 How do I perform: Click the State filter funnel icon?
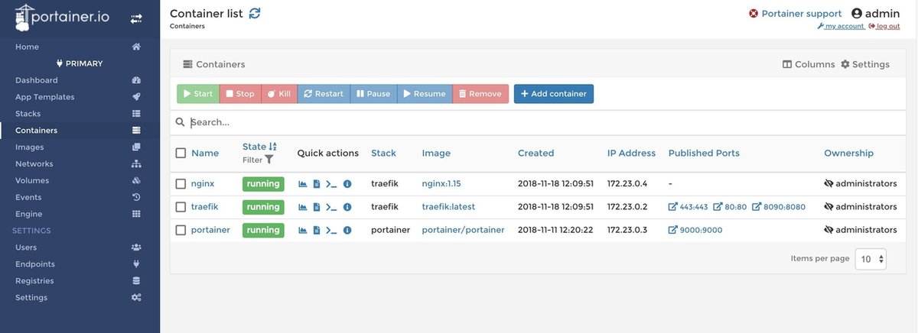click(x=269, y=160)
